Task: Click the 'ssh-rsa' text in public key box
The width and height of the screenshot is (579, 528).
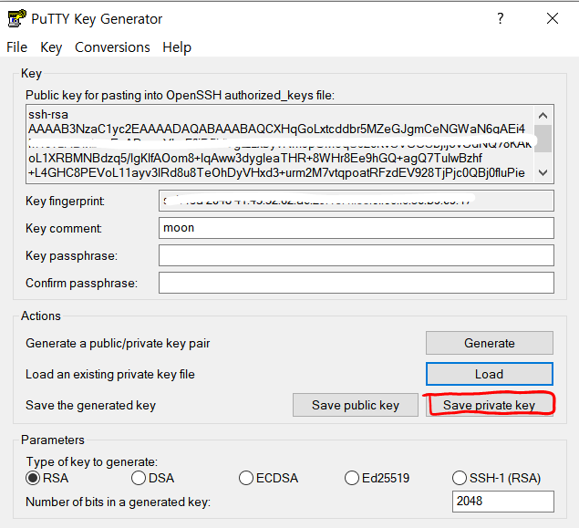Action: (x=48, y=115)
